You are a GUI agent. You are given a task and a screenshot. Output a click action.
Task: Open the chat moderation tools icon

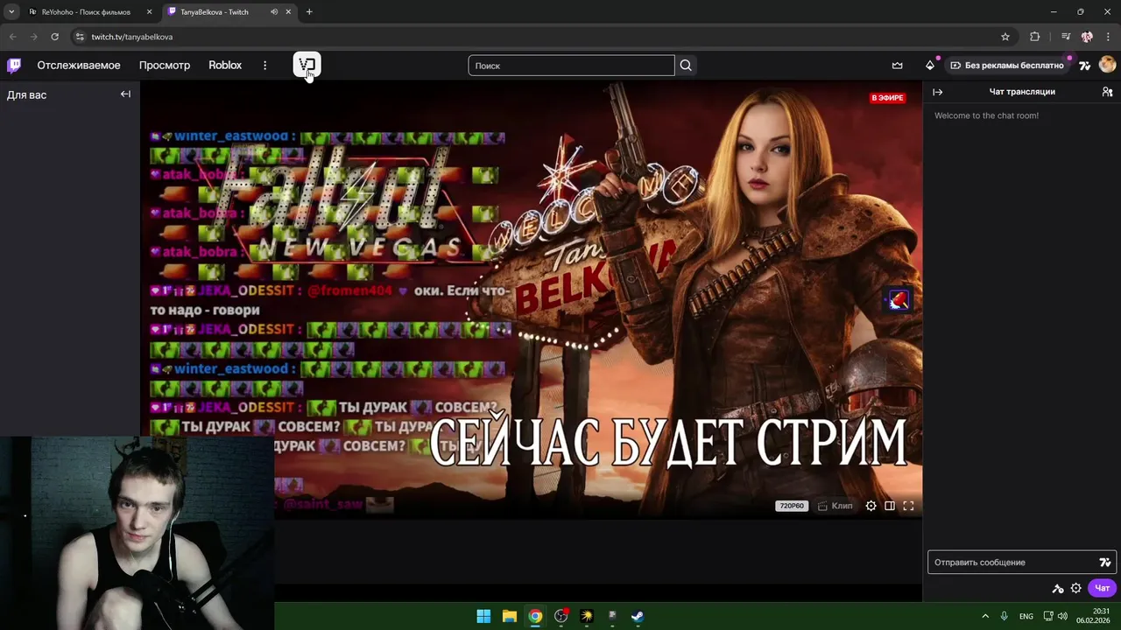click(1057, 588)
